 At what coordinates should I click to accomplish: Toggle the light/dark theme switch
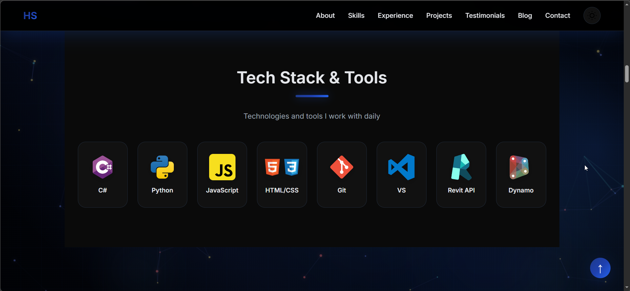click(592, 15)
